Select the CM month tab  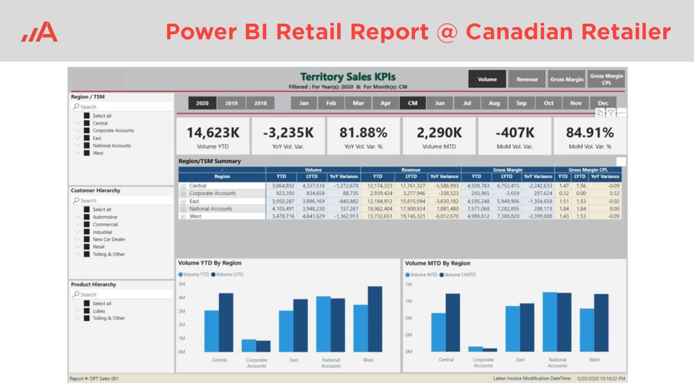(x=413, y=103)
